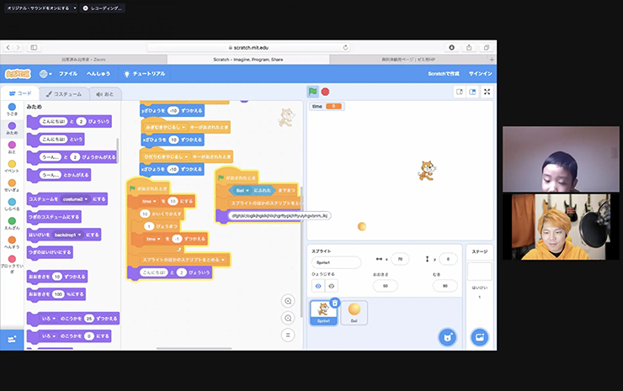Open the choose a sprite button
This screenshot has height=391, width=623.
[x=447, y=337]
